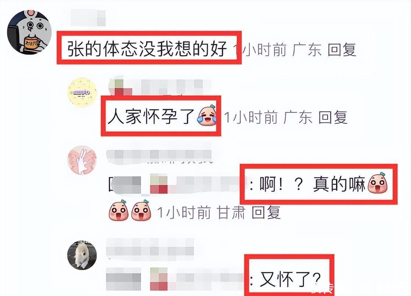This screenshot has height=296, width=411.
Task: Reply to the 张的体态没我想的好 comment
Action: [342, 50]
